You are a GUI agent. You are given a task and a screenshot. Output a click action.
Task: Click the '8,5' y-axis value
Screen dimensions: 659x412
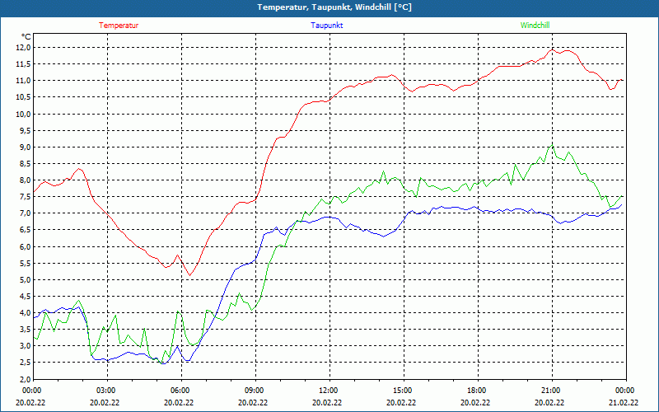point(26,163)
